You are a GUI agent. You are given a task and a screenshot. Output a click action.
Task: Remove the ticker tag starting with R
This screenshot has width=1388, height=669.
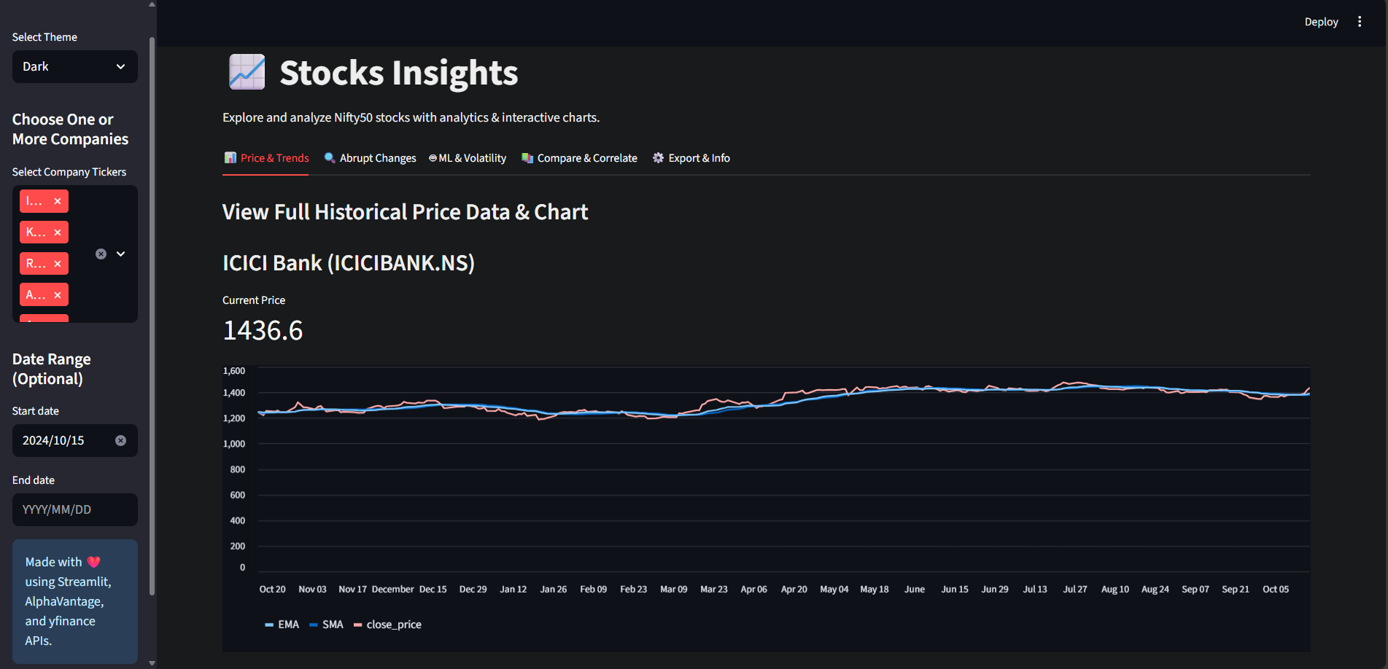point(58,264)
